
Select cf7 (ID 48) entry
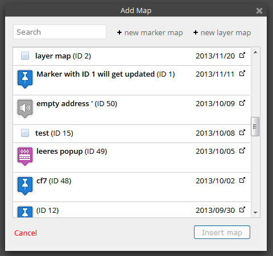132,187
